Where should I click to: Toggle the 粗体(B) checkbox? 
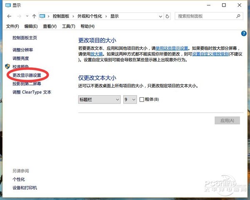tap(142, 100)
